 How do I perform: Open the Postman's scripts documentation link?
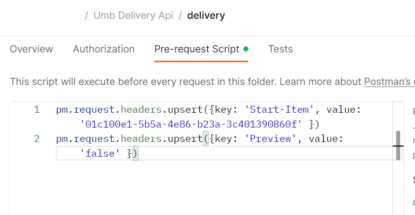point(389,82)
